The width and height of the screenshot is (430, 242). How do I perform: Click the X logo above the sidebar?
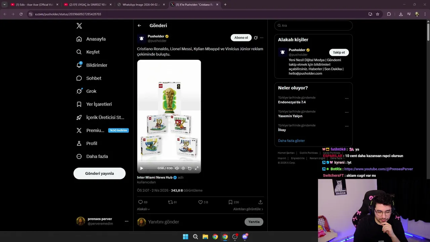point(79,26)
